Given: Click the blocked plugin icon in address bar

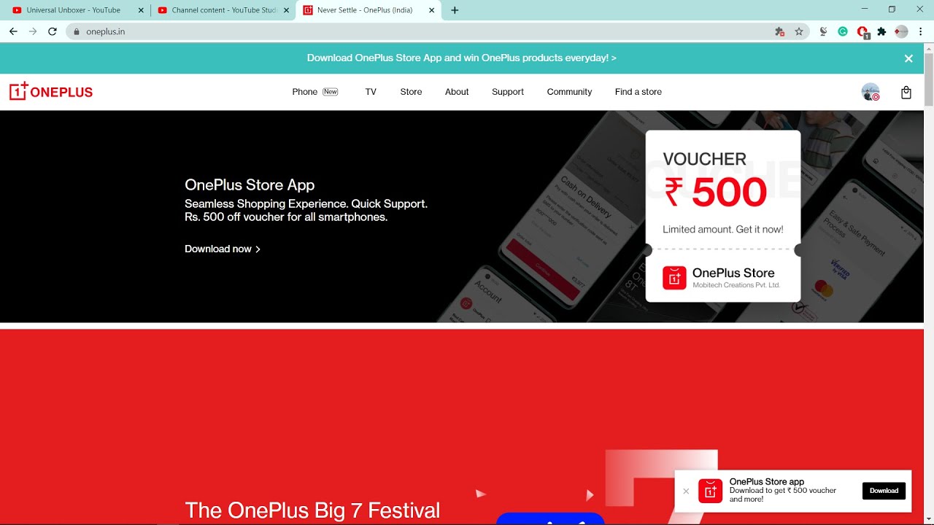Looking at the screenshot, I should point(779,31).
